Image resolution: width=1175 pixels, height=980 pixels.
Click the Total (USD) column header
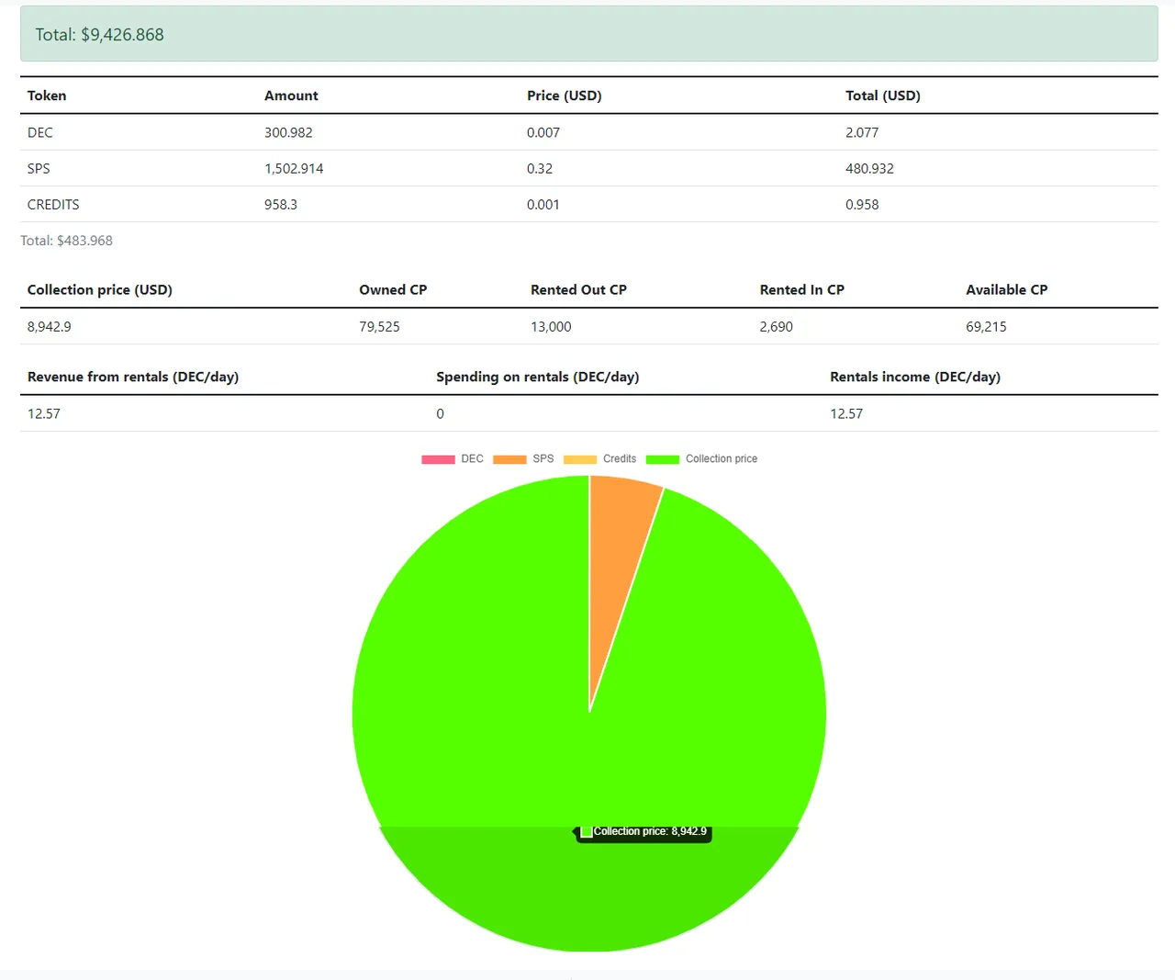(x=883, y=96)
